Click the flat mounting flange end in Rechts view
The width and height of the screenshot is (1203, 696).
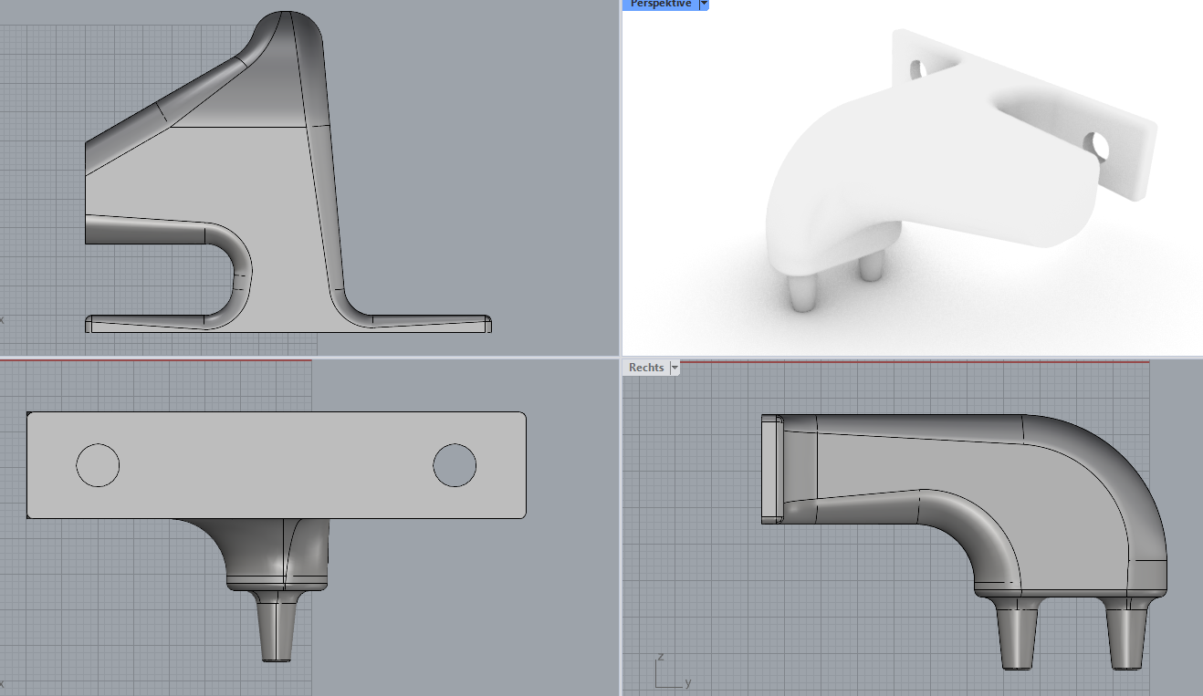[x=772, y=470]
